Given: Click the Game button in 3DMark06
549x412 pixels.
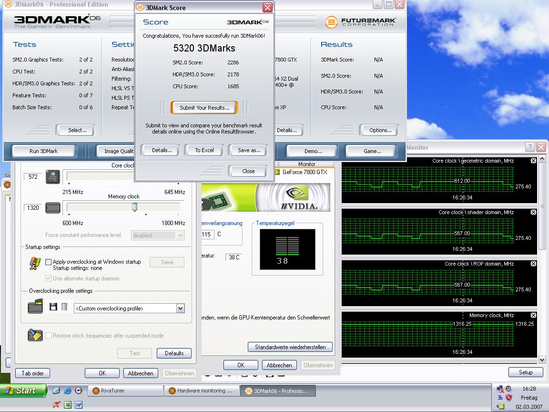Looking at the screenshot, I should tap(372, 151).
